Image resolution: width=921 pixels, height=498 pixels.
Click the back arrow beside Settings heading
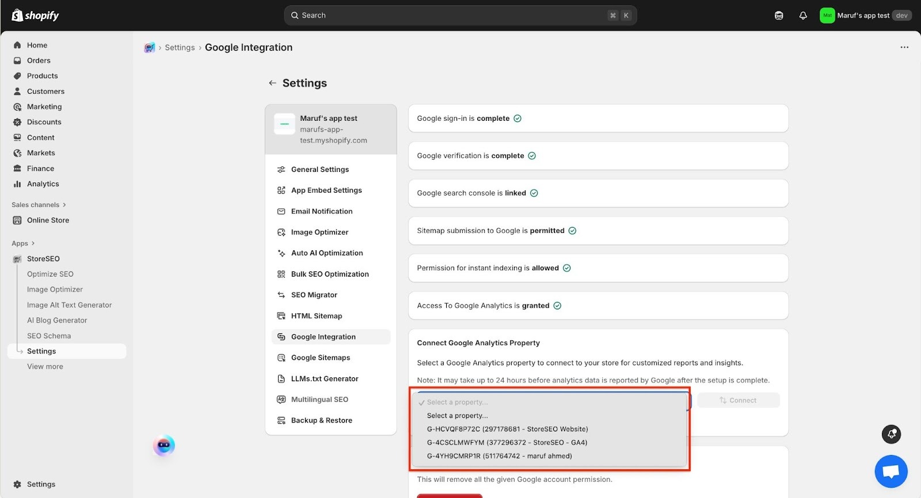tap(272, 83)
